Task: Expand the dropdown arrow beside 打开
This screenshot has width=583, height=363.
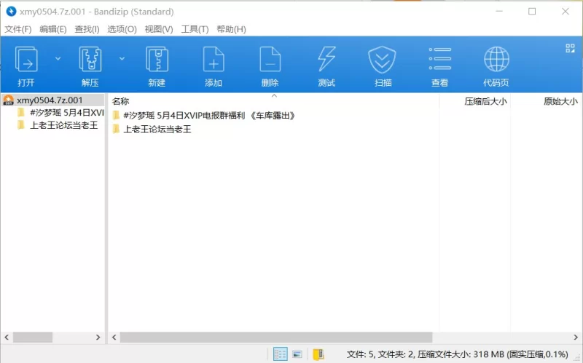Action: tap(58, 58)
